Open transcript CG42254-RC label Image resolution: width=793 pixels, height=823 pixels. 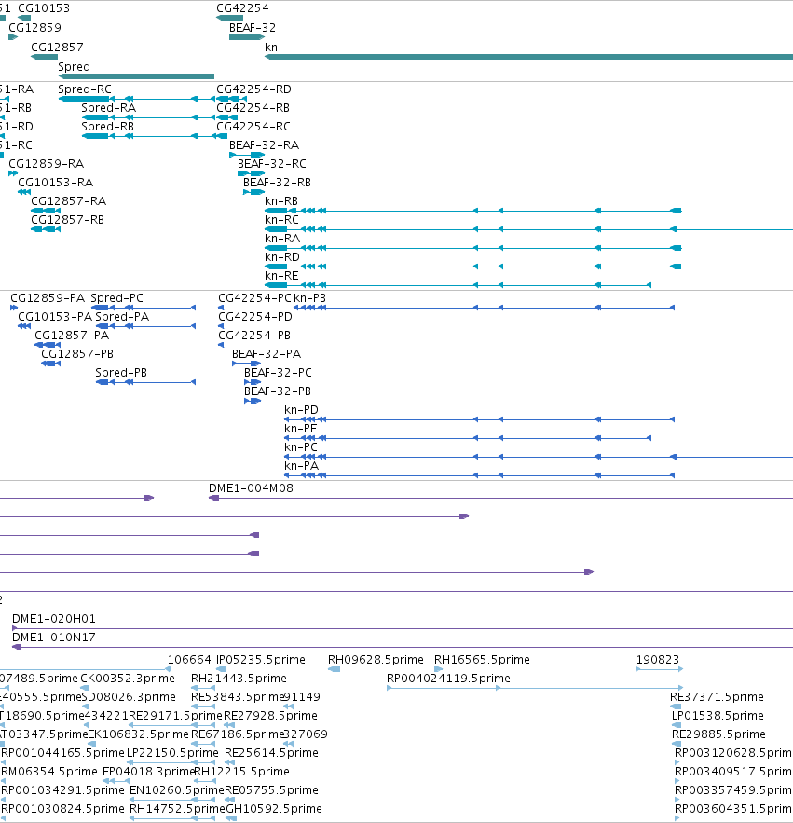(253, 126)
